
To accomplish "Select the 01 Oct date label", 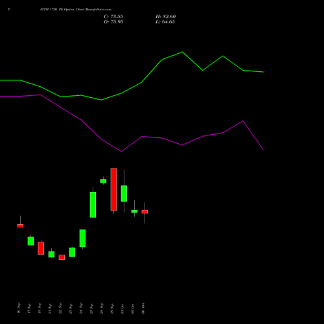I will coord(122,308).
